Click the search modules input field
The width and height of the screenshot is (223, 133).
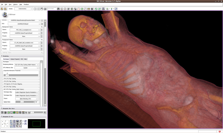pyautogui.click(x=51, y=9)
